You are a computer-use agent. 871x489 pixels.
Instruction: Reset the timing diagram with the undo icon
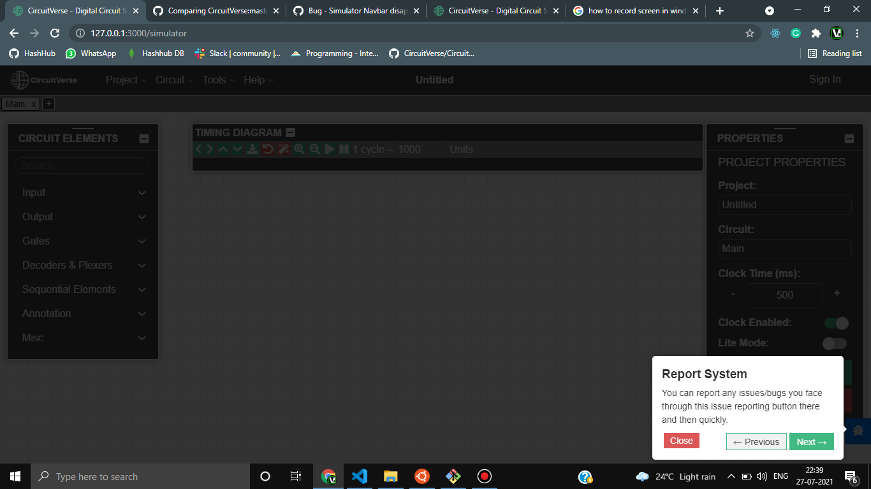(268, 149)
